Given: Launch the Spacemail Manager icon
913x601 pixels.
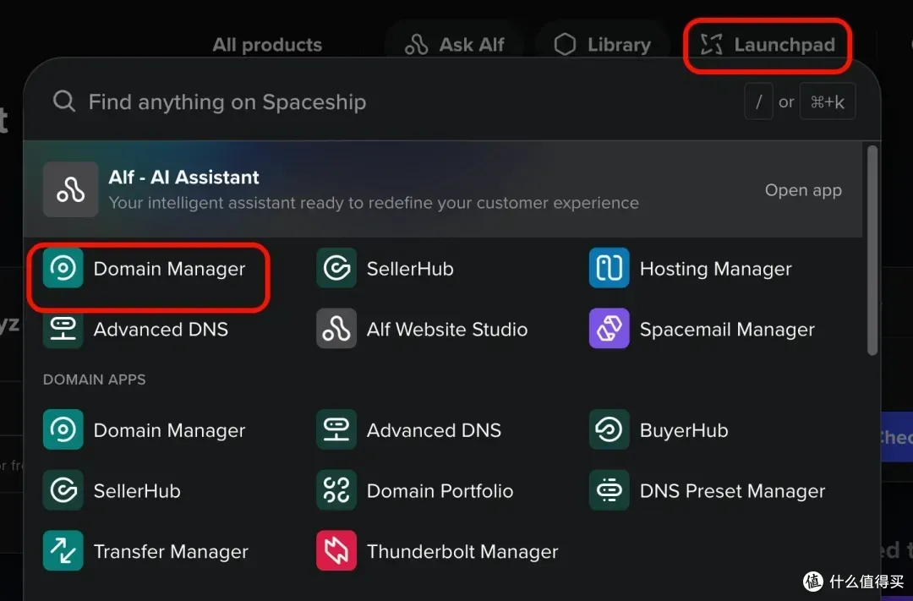Looking at the screenshot, I should click(x=610, y=329).
